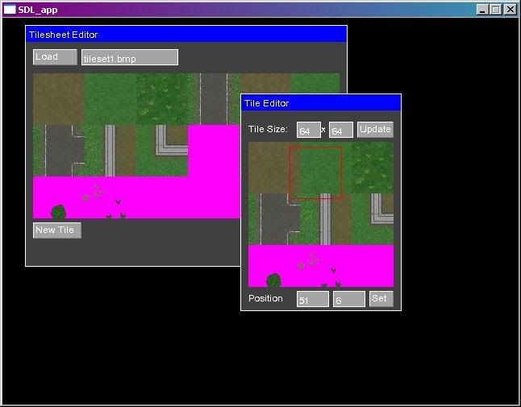Select the Position Y field showing 6
Screen dimensions: 521x407
(x=348, y=299)
